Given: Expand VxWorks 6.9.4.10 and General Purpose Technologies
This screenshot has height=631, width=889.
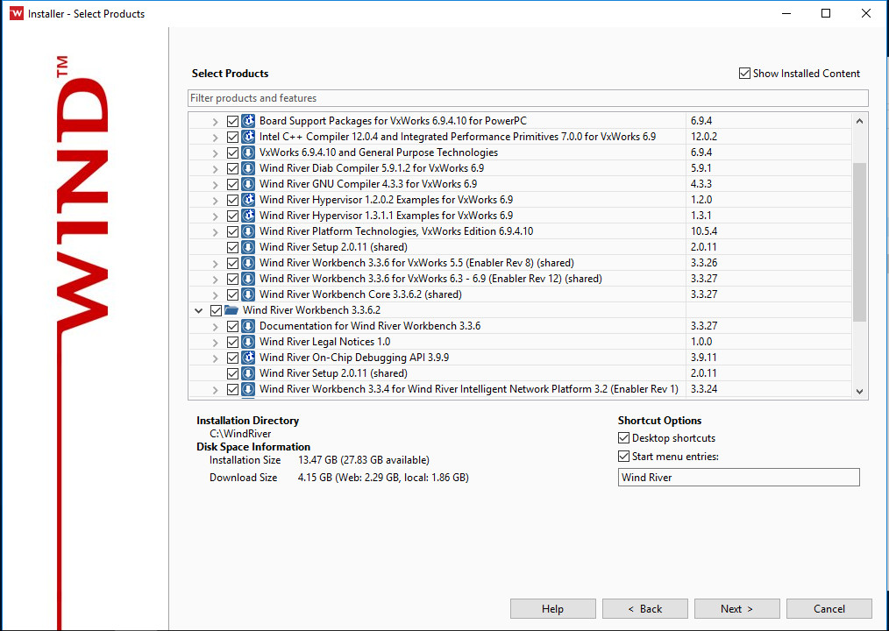Looking at the screenshot, I should tap(215, 153).
